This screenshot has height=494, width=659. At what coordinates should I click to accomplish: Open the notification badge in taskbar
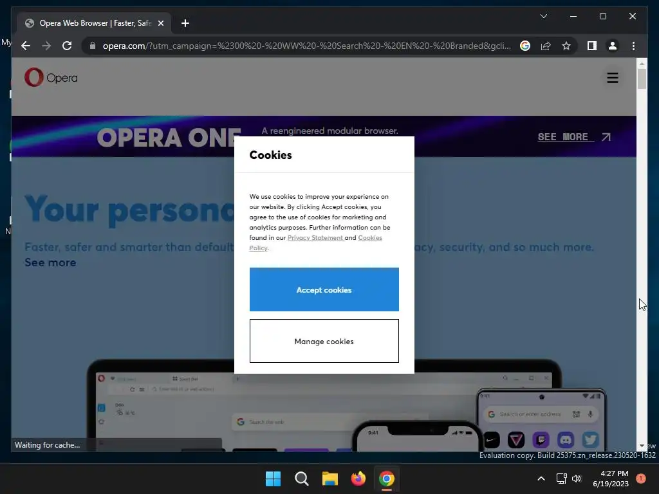pos(641,479)
